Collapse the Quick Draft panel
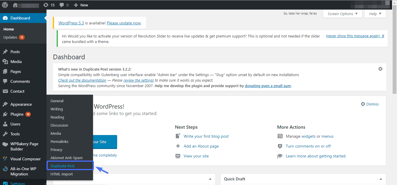This screenshot has width=397, height=185. [x=381, y=179]
